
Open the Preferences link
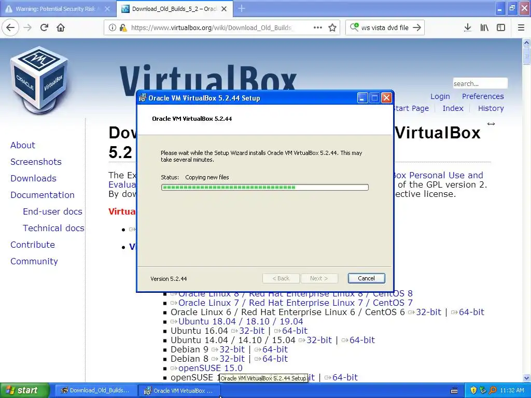[483, 96]
